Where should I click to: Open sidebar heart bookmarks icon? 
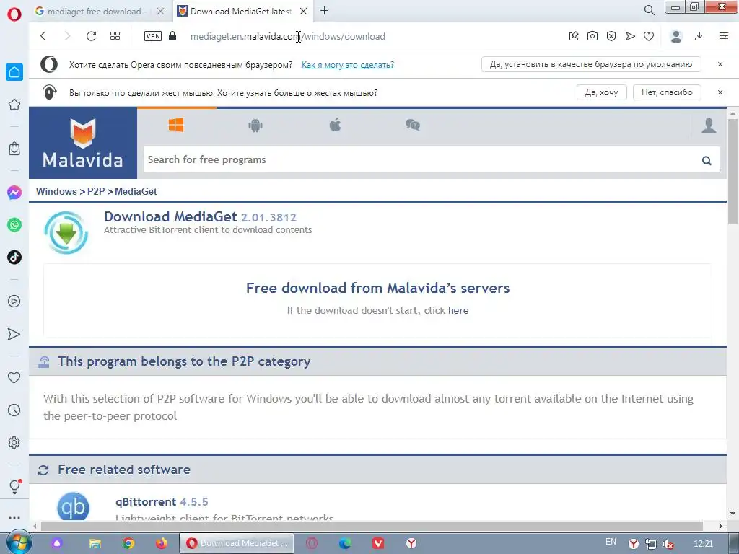pyautogui.click(x=14, y=378)
